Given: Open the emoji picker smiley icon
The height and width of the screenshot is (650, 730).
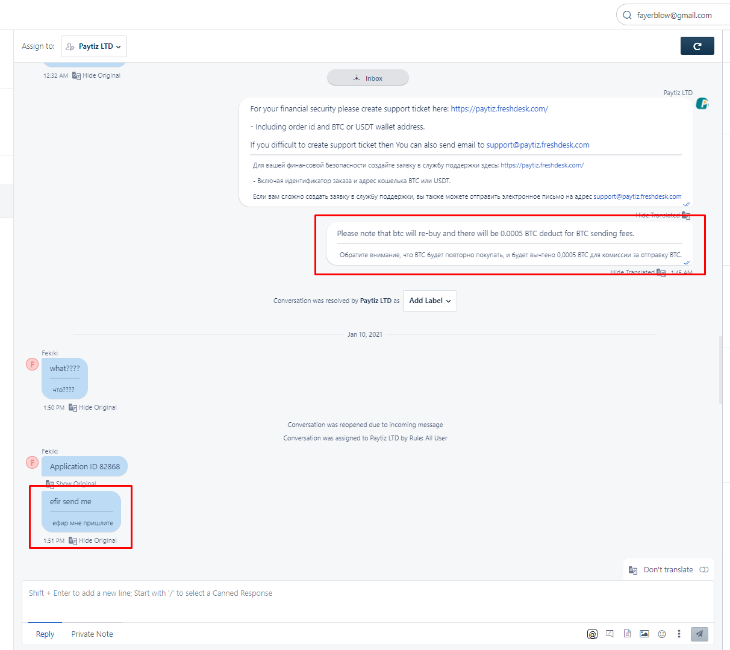Looking at the screenshot, I should pyautogui.click(x=662, y=634).
